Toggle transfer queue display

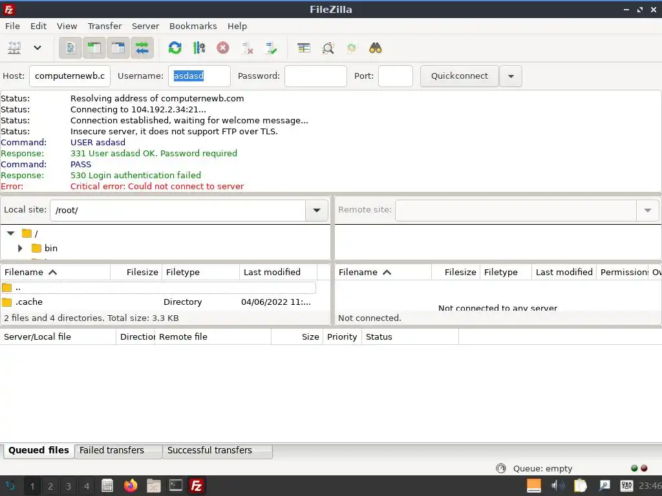[x=142, y=48]
